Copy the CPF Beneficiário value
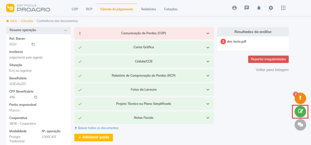 pyautogui.click(x=36, y=97)
